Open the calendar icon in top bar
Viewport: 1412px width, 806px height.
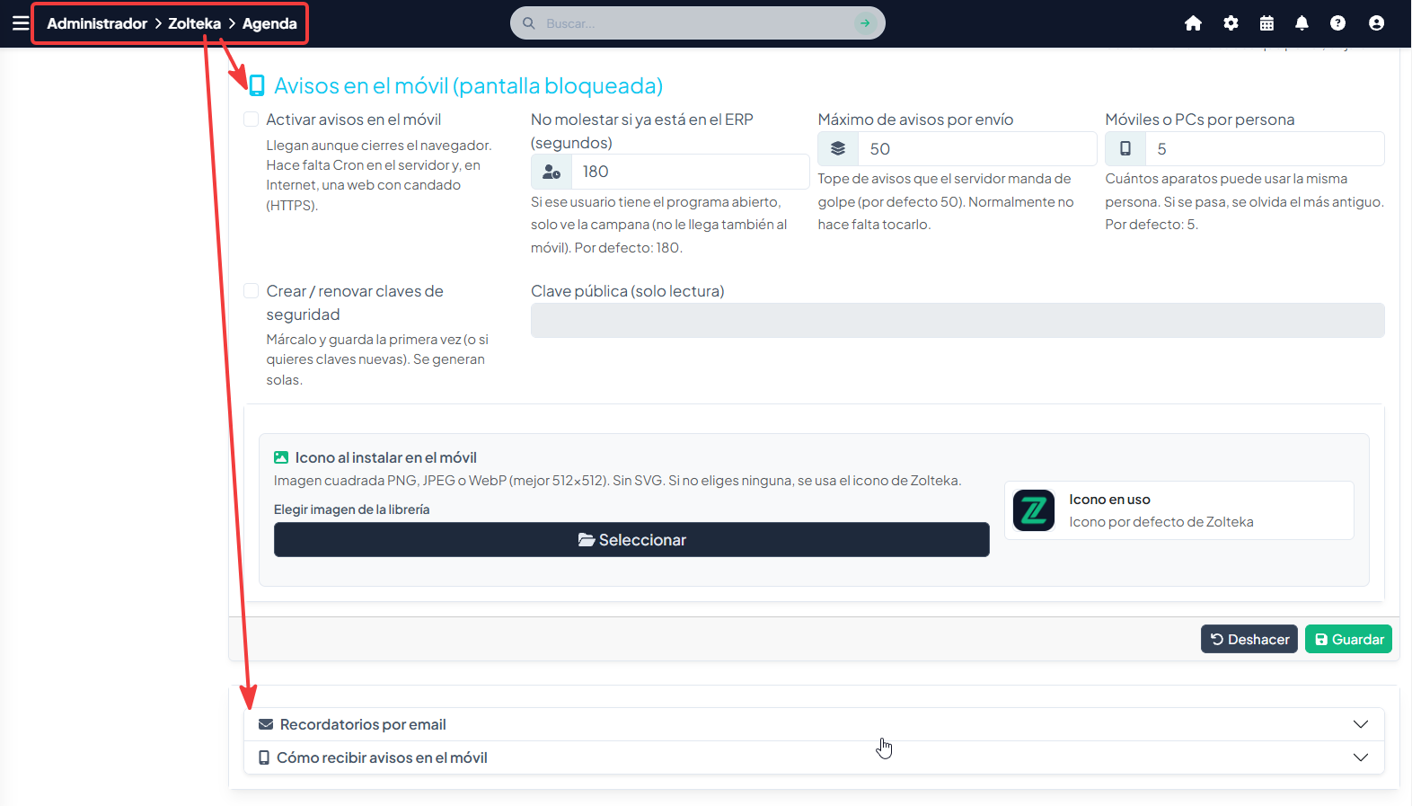[1266, 23]
